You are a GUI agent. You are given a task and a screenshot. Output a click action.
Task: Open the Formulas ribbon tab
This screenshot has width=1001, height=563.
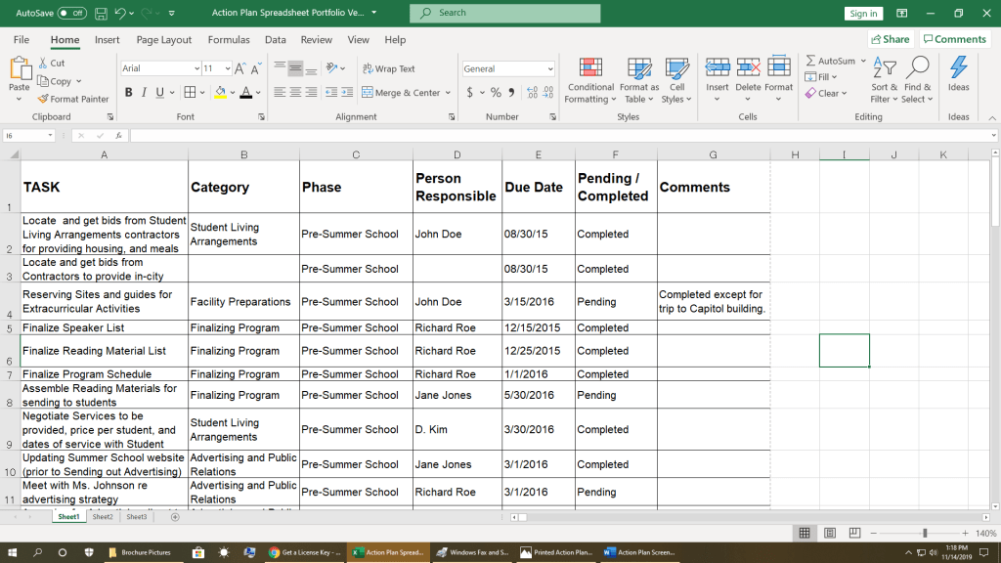coord(228,40)
